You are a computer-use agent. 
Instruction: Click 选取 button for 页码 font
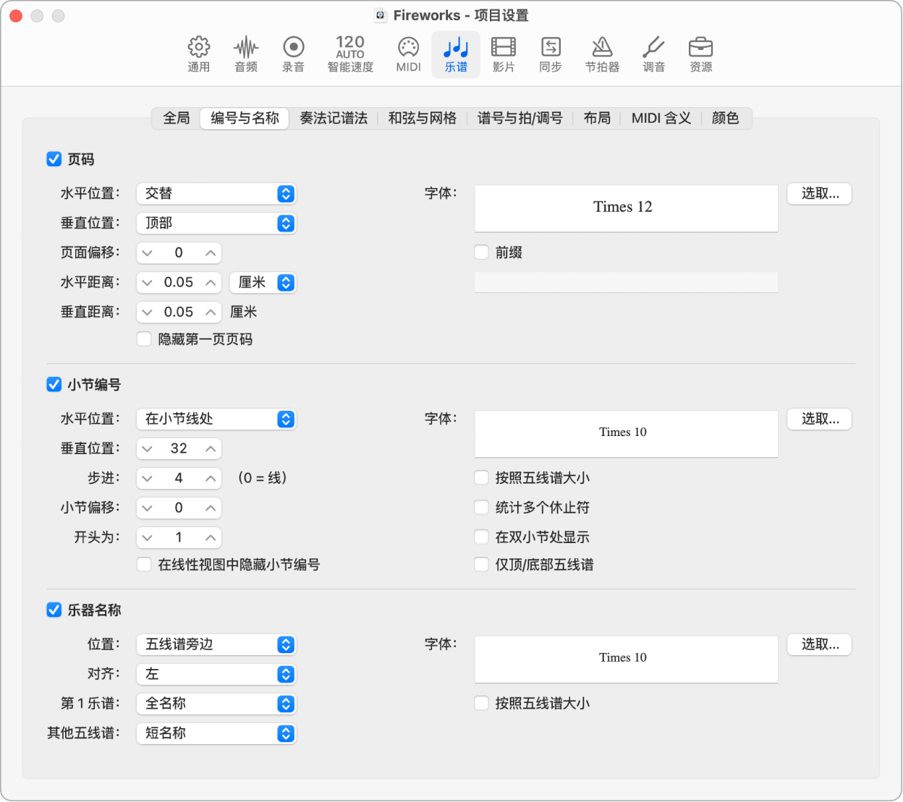click(818, 193)
